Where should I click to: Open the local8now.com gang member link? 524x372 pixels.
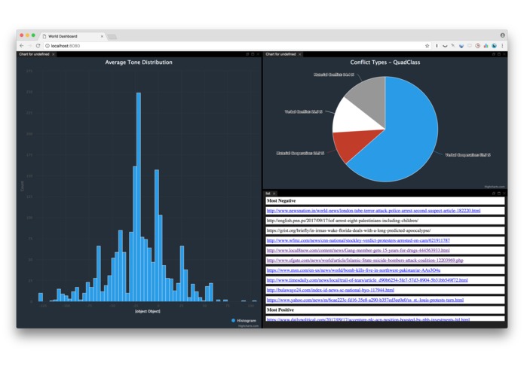[x=358, y=250]
